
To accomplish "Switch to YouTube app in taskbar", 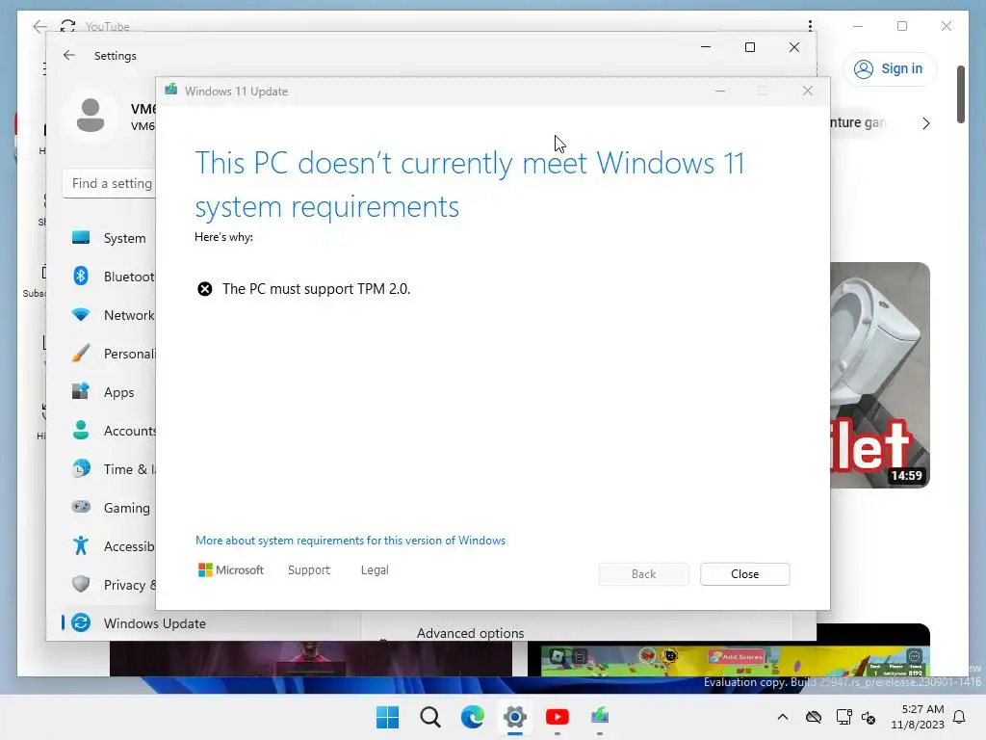I will 558,717.
